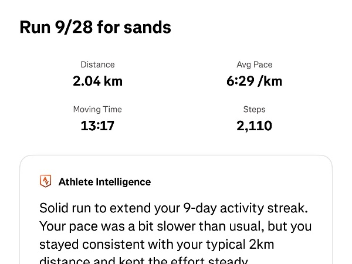Click the Distance label
Image resolution: width=352 pixels, height=264 pixels.
pyautogui.click(x=97, y=65)
